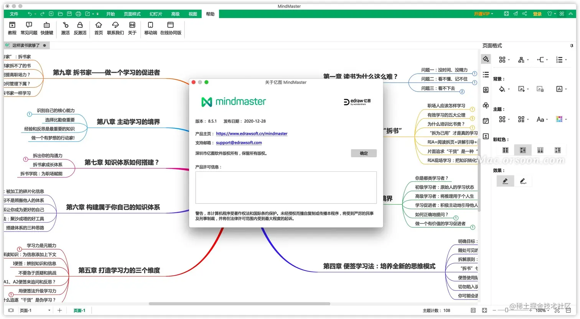
Task: Show 快捷键 shortcut keys
Action: pos(47,28)
